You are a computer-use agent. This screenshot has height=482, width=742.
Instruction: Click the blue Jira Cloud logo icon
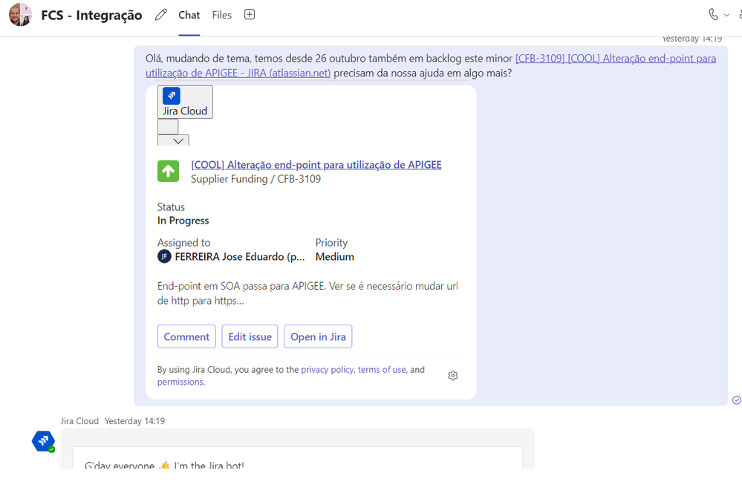172,96
